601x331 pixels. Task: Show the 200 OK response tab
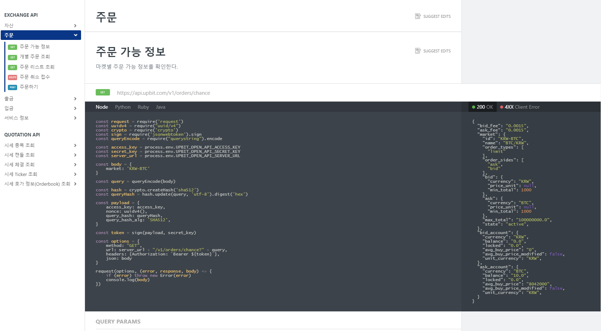(x=482, y=107)
